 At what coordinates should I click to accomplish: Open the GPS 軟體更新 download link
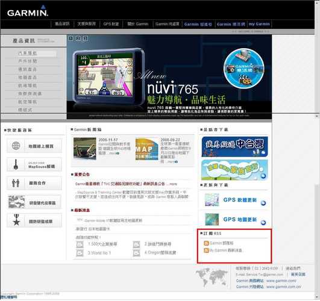(240, 200)
